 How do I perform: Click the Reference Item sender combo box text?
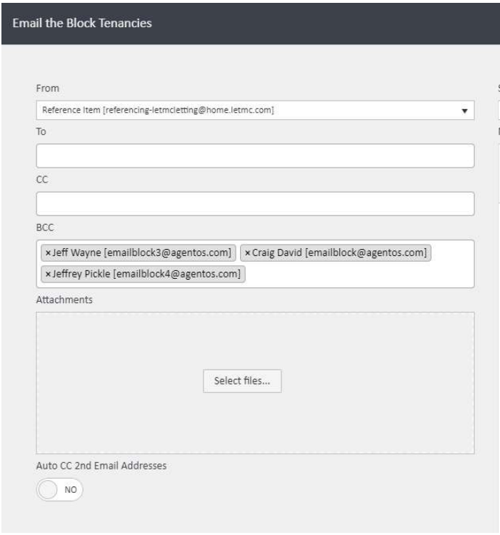[x=159, y=111]
